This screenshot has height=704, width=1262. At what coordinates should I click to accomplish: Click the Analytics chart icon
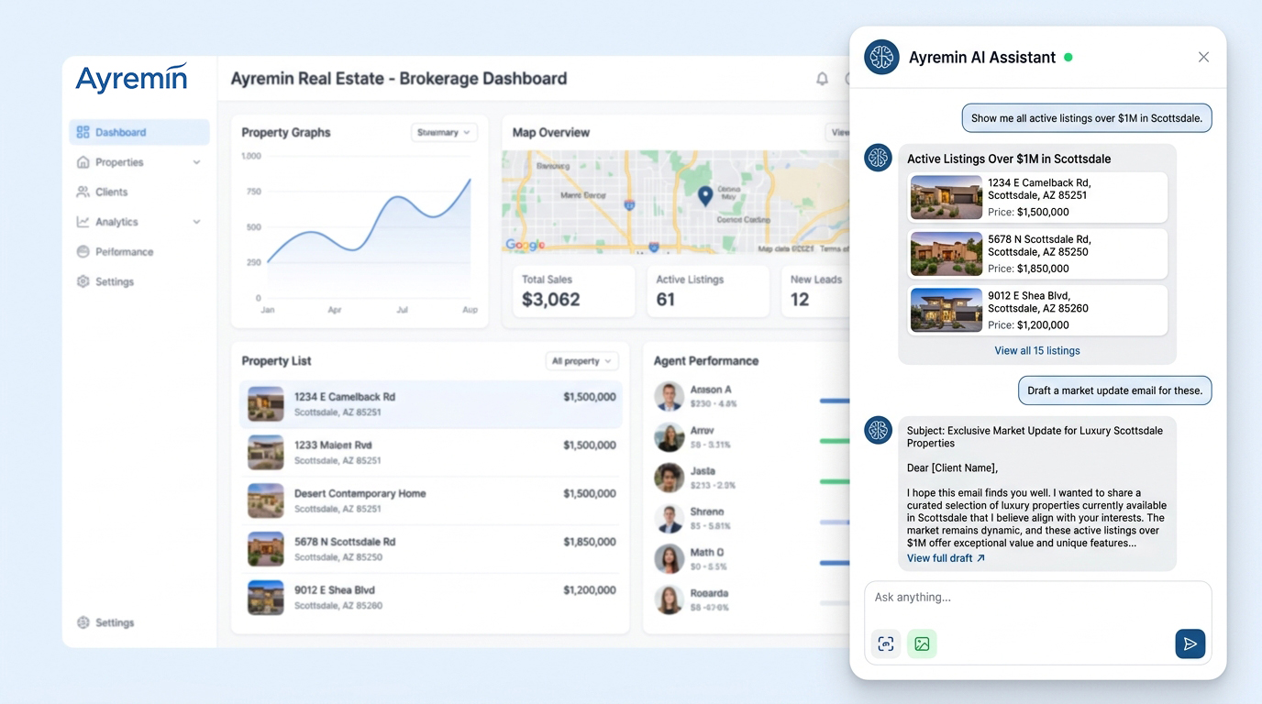(83, 222)
